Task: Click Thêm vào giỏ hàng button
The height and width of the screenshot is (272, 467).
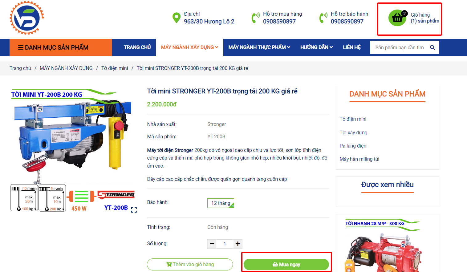Action: pos(190,264)
